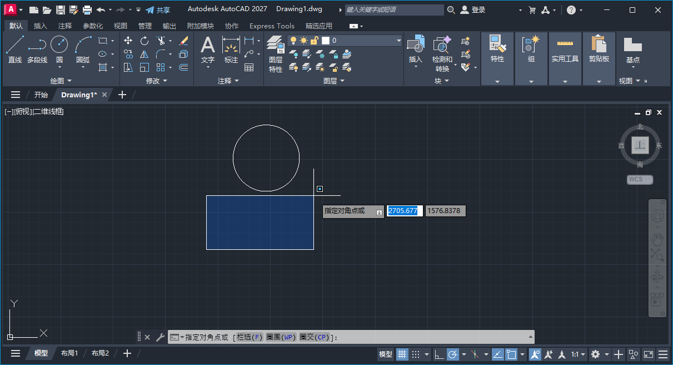Select the Rectangular Array tool icon
Image resolution: width=673 pixels, height=365 pixels.
tap(161, 67)
